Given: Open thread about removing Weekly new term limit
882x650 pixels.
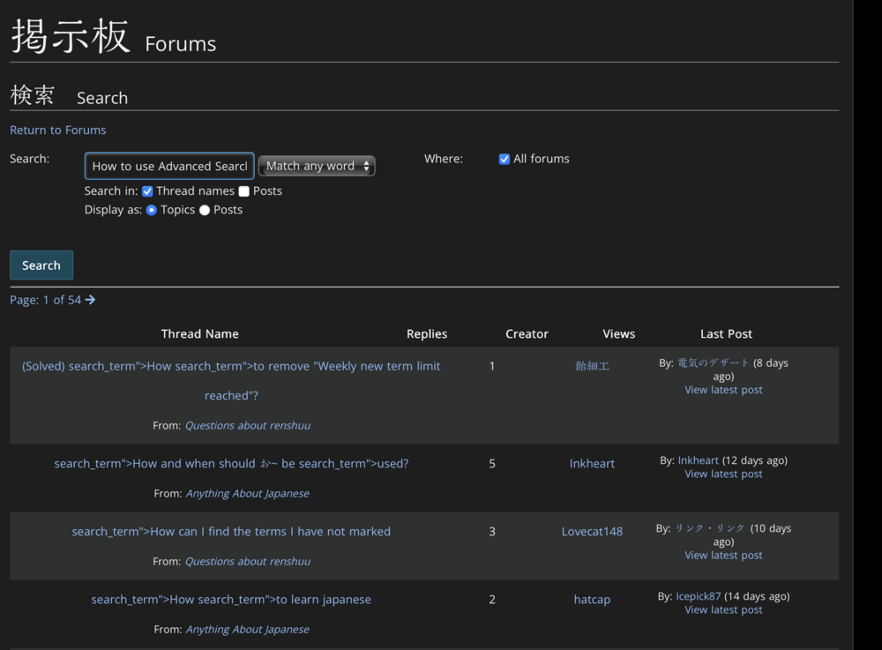Looking at the screenshot, I should tap(231, 381).
